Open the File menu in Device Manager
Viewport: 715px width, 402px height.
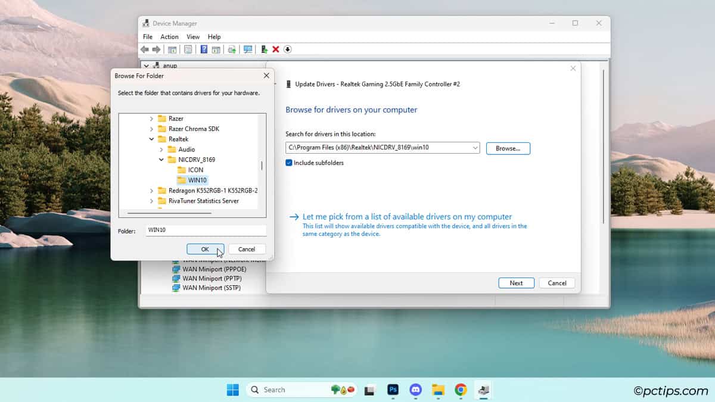point(147,37)
